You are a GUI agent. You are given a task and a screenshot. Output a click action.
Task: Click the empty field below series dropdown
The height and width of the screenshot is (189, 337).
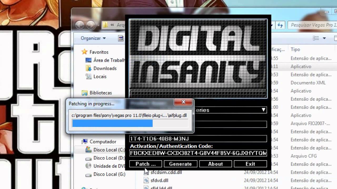[230, 124]
